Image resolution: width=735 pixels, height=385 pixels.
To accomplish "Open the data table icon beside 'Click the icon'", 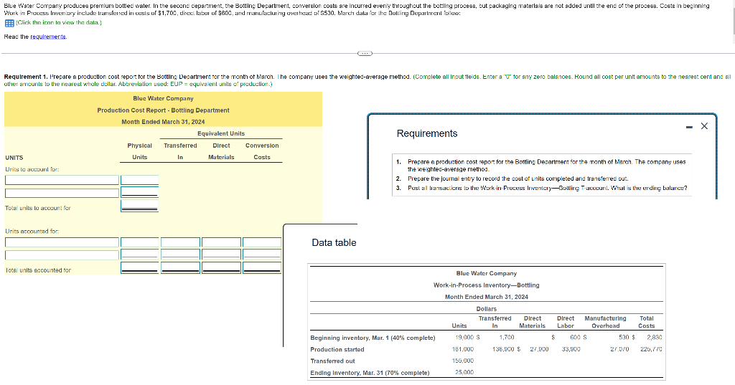I will tap(9, 23).
